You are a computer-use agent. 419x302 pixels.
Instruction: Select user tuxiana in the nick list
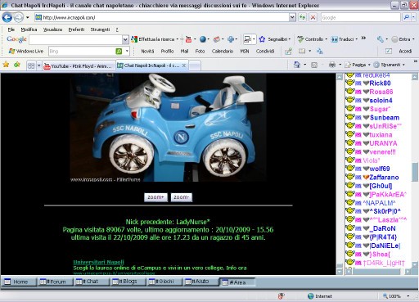coord(381,135)
